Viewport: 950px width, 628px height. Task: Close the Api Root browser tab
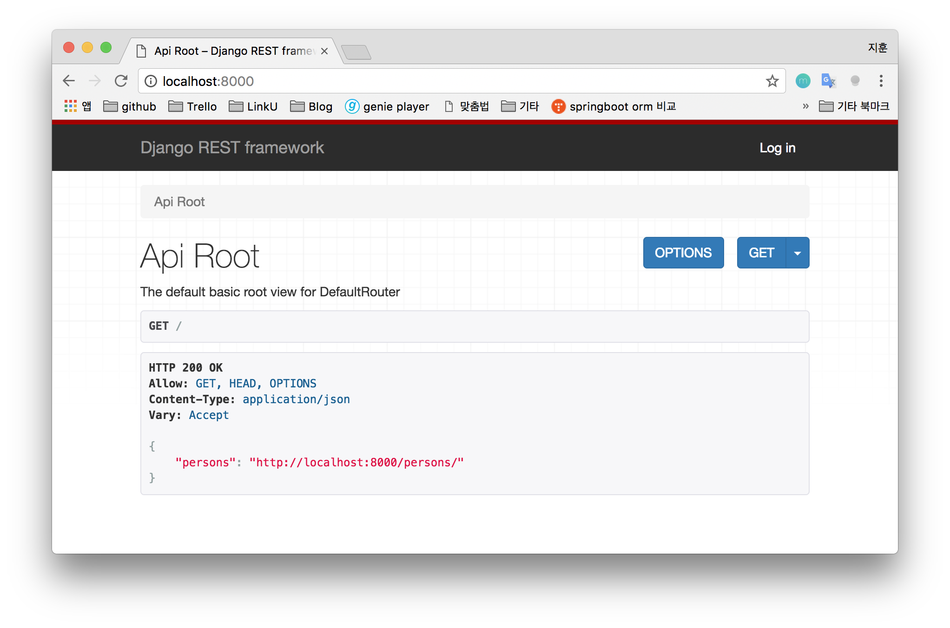click(324, 51)
